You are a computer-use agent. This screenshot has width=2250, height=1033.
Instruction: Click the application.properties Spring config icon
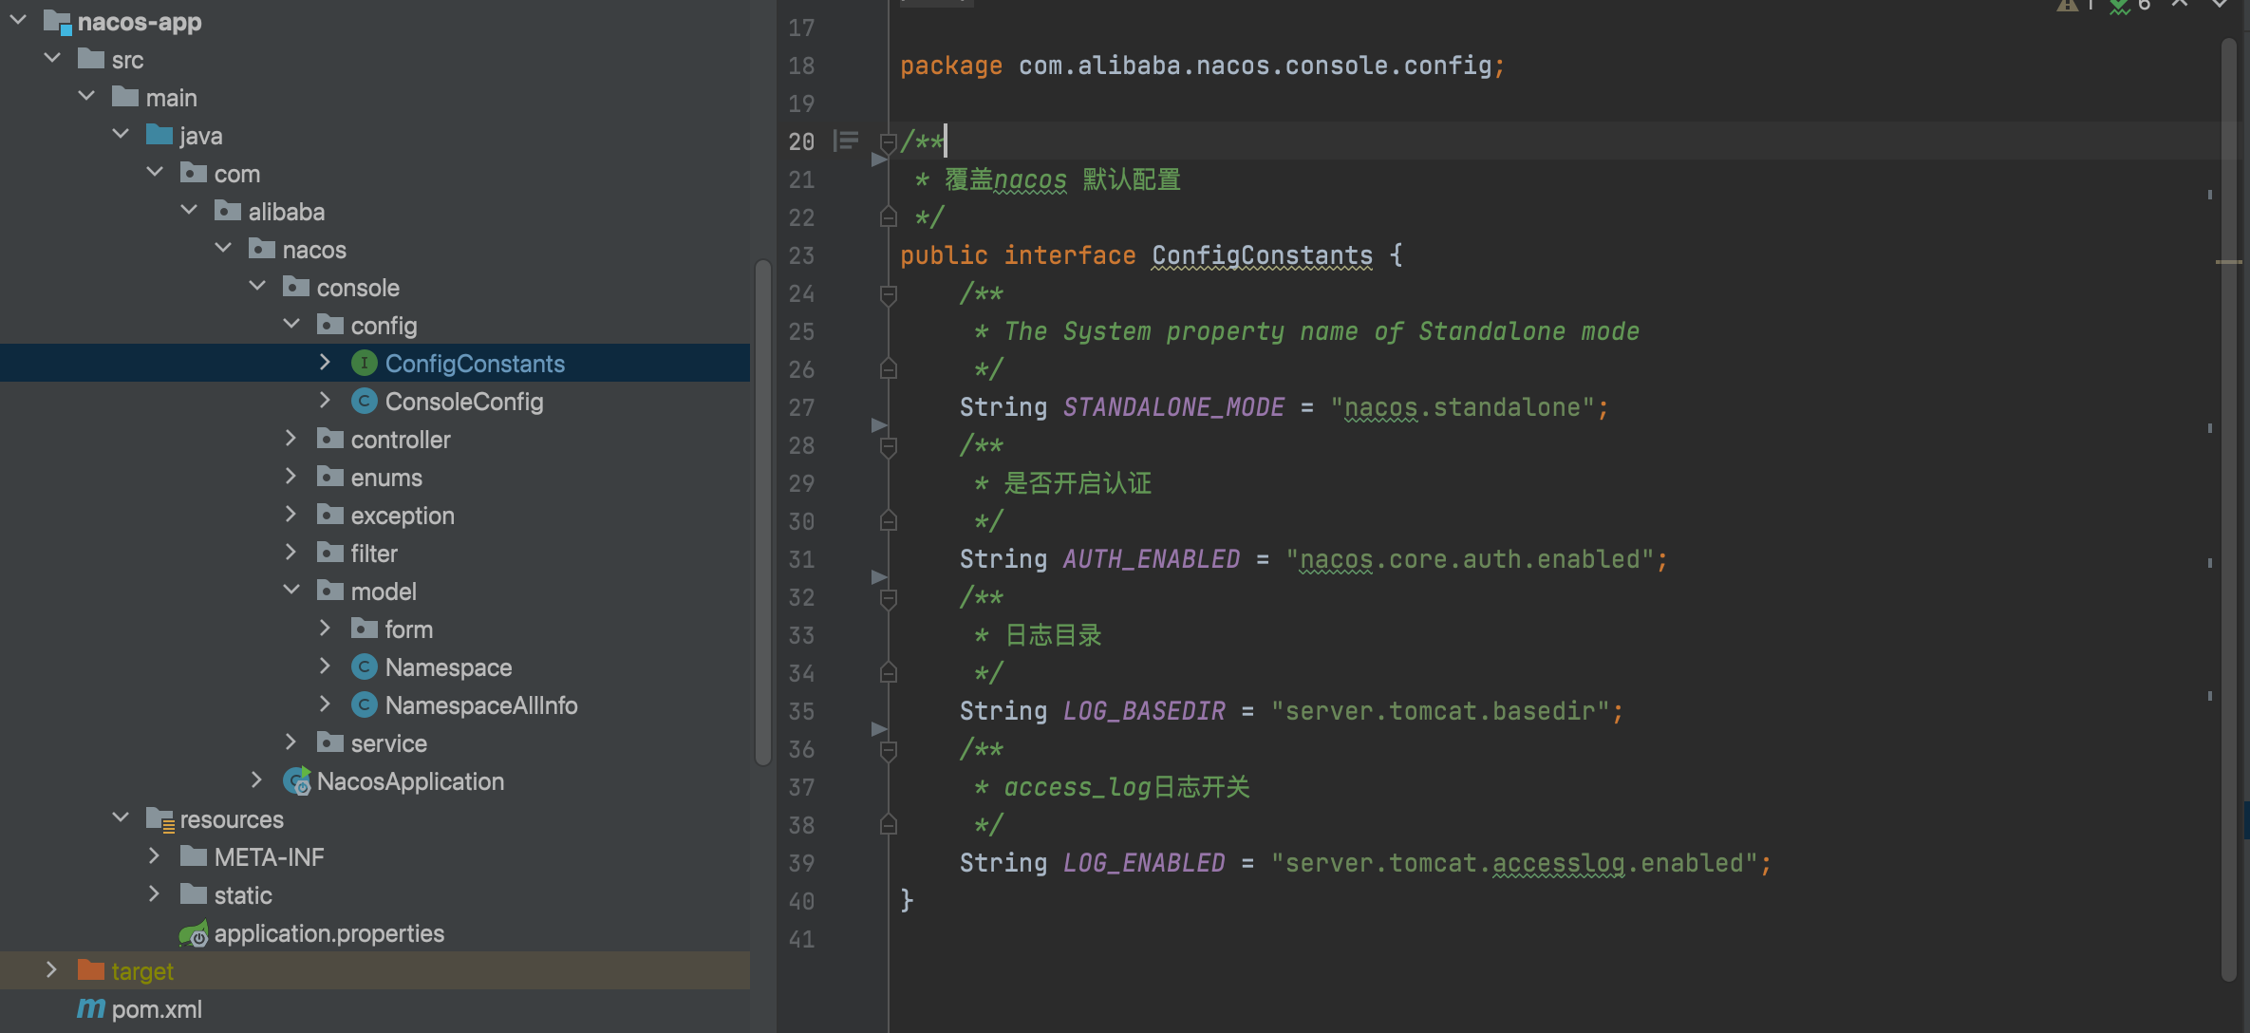pyautogui.click(x=194, y=934)
